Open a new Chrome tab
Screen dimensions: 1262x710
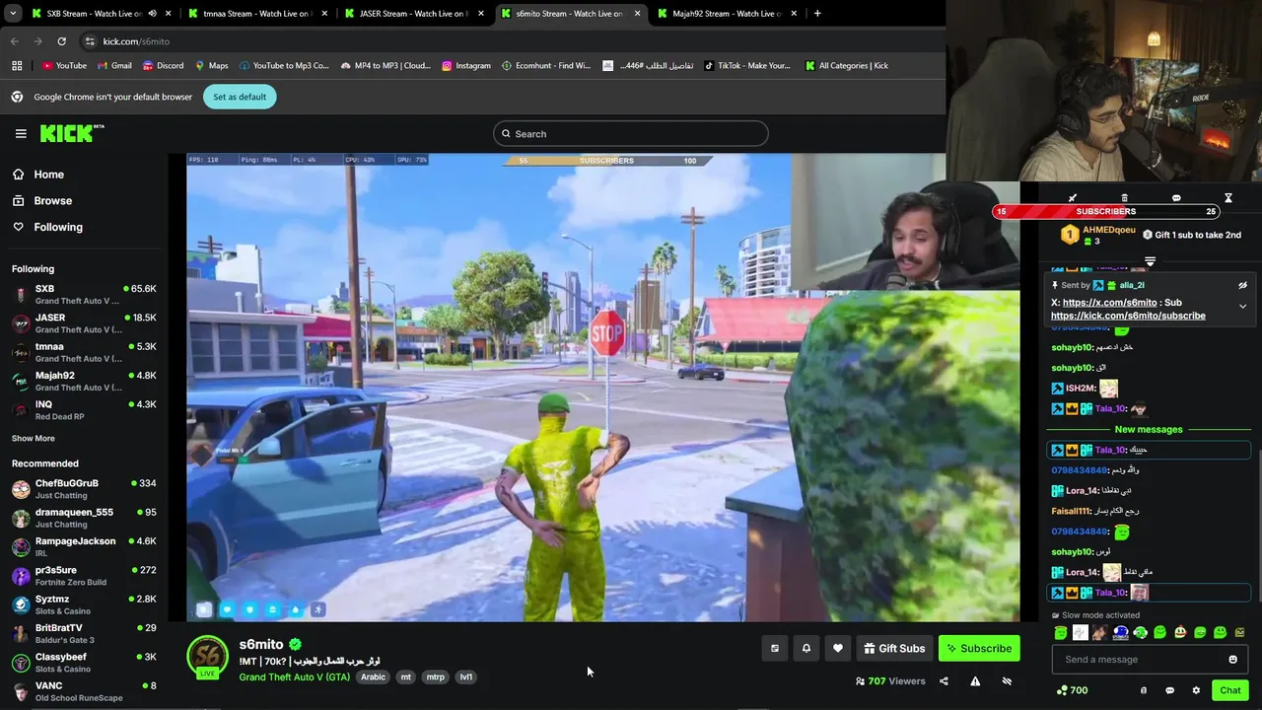pos(817,14)
